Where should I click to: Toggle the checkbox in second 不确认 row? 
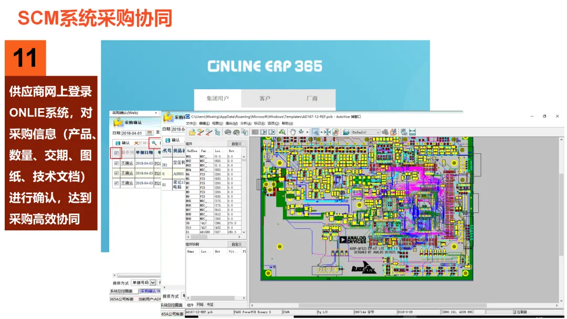pos(117,173)
